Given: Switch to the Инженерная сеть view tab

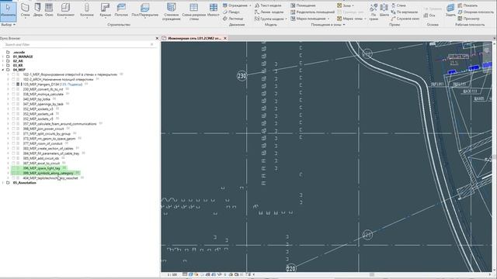Looking at the screenshot, I should point(194,38).
